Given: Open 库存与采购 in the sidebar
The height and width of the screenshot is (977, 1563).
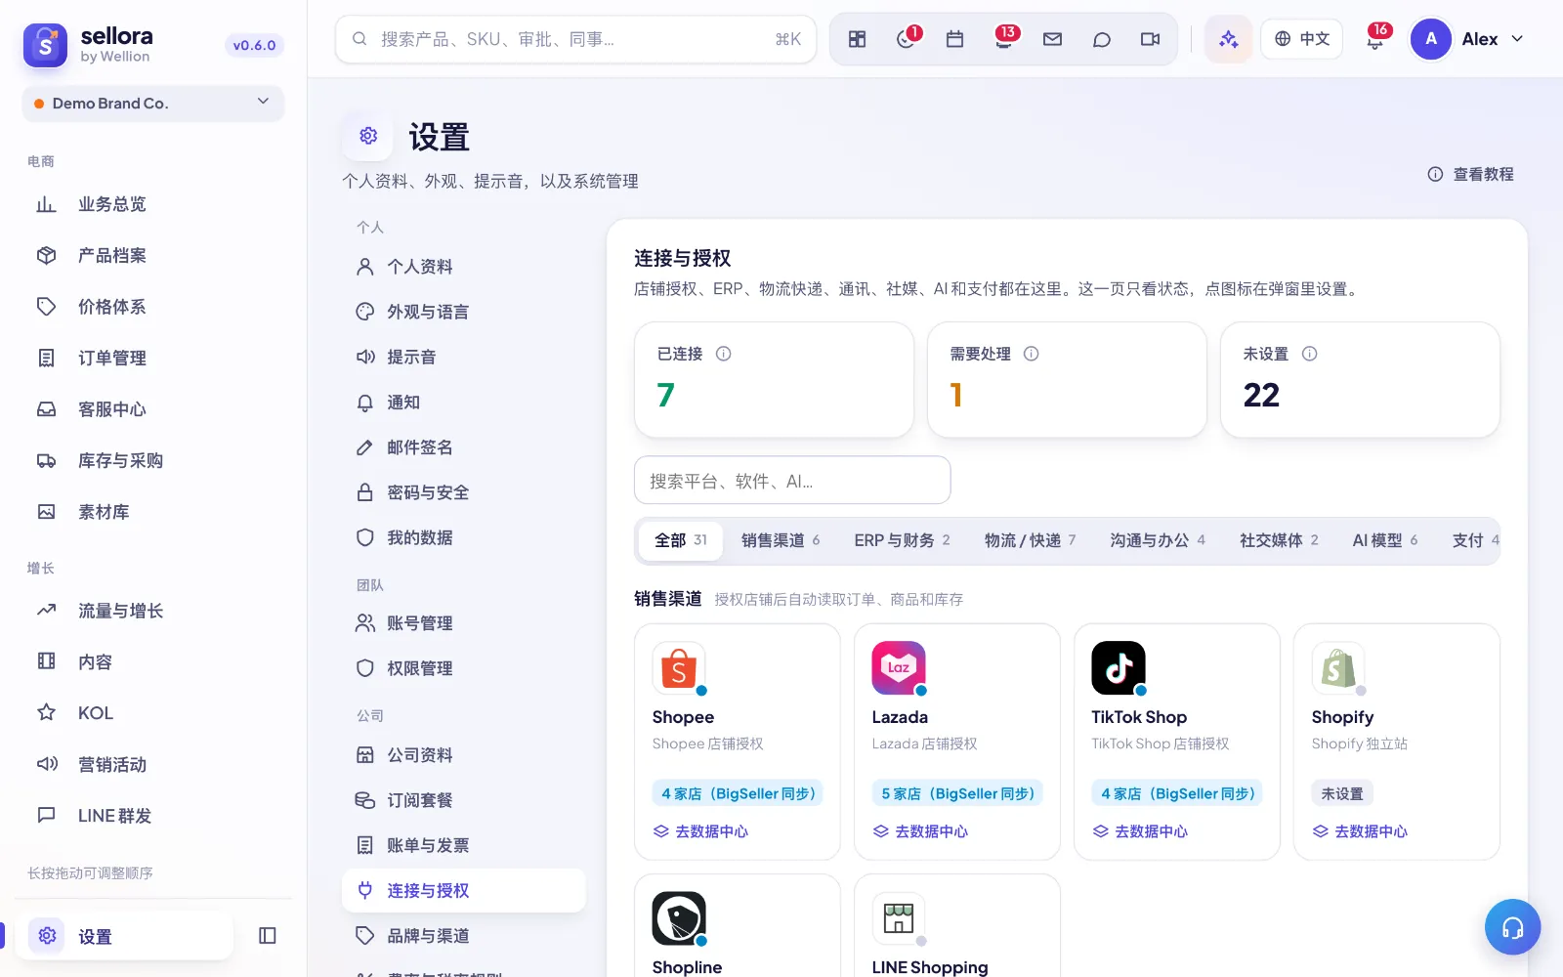Looking at the screenshot, I should click(x=153, y=460).
